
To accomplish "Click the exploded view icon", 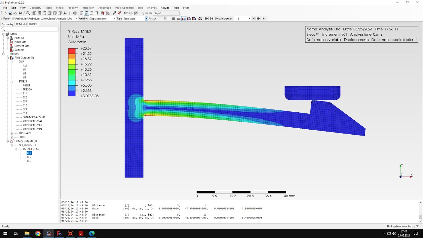I will (108, 13).
